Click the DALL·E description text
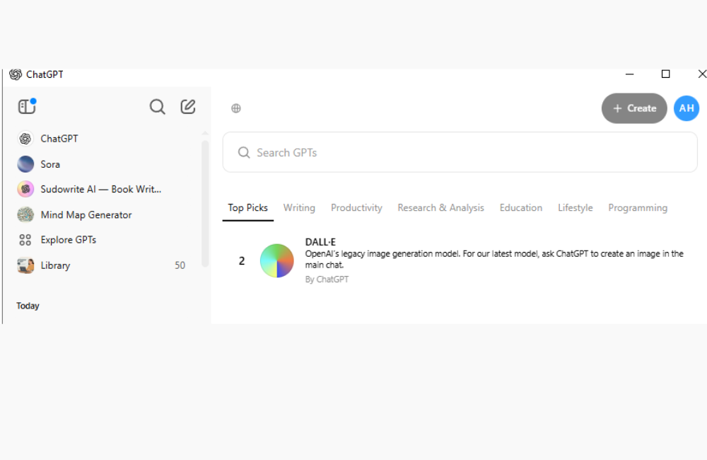707x460 pixels. click(494, 259)
